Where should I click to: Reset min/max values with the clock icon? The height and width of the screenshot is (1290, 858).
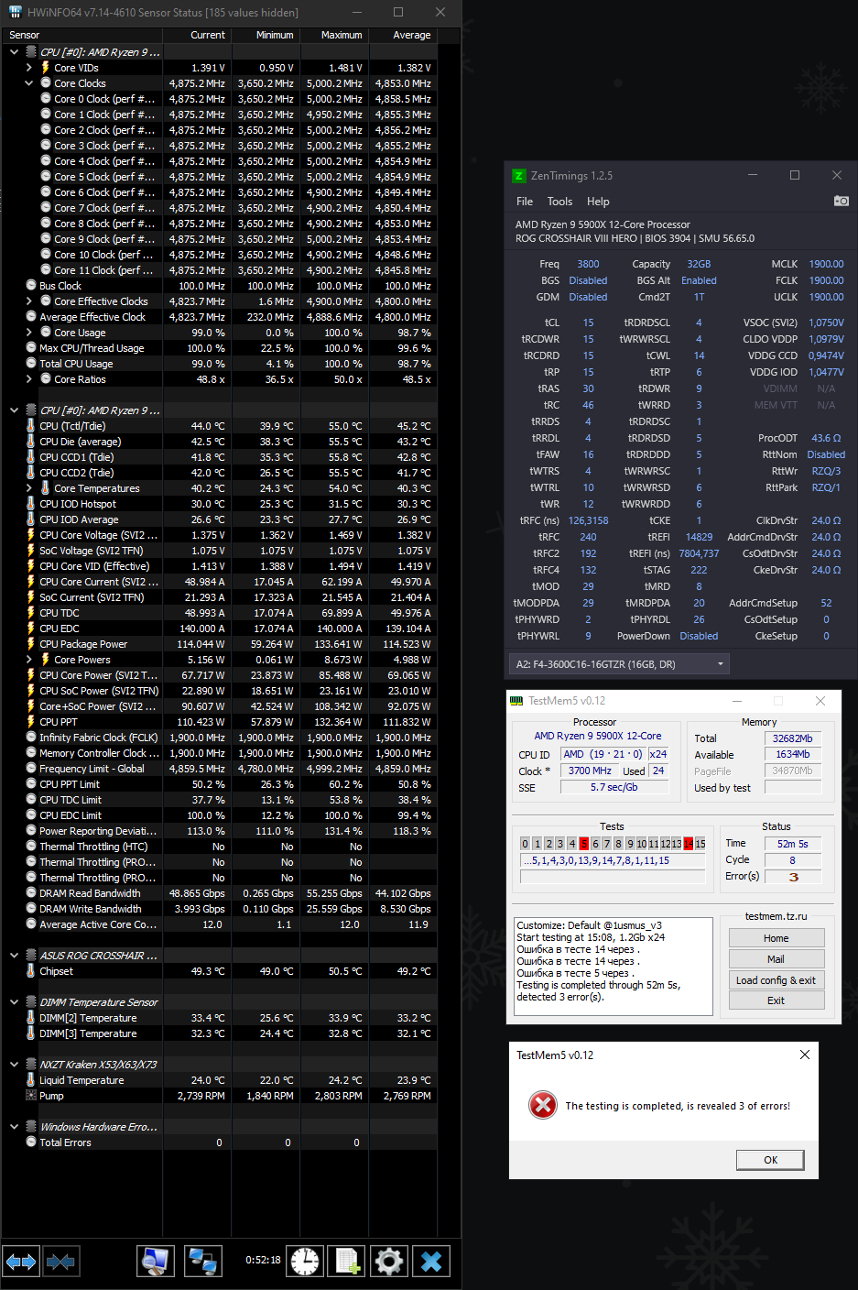(305, 1262)
